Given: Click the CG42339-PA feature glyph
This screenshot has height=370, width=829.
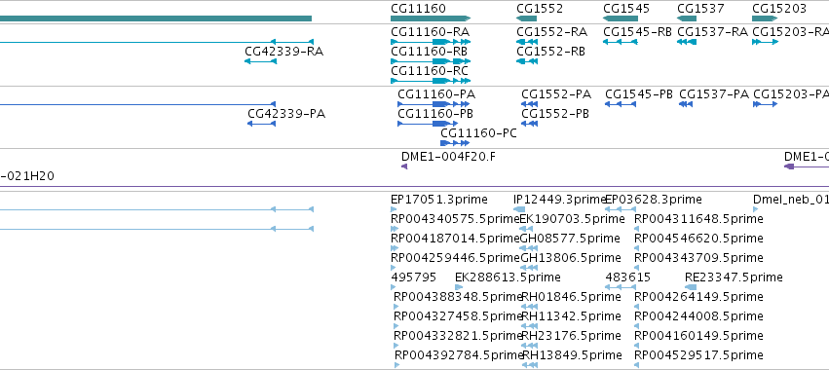Looking at the screenshot, I should click(x=261, y=124).
